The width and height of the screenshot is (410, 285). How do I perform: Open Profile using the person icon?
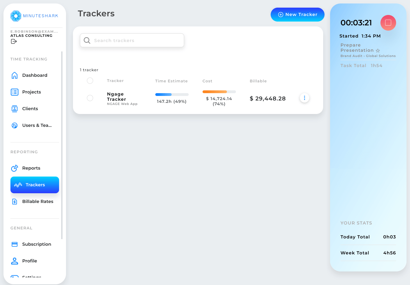[14, 261]
